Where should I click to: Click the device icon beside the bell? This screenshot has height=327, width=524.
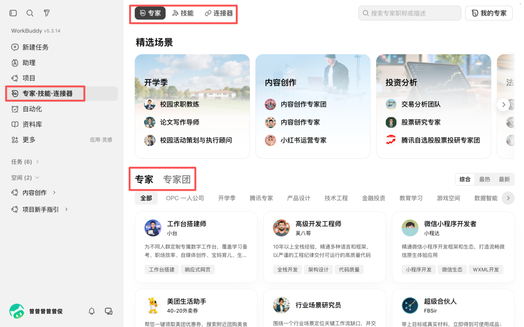coord(109,311)
